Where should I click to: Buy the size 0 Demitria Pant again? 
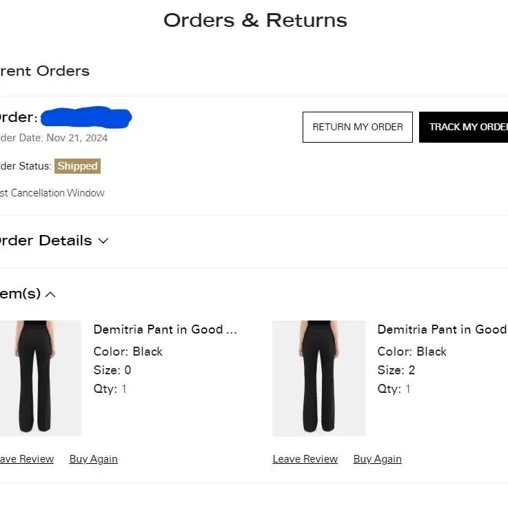[94, 459]
